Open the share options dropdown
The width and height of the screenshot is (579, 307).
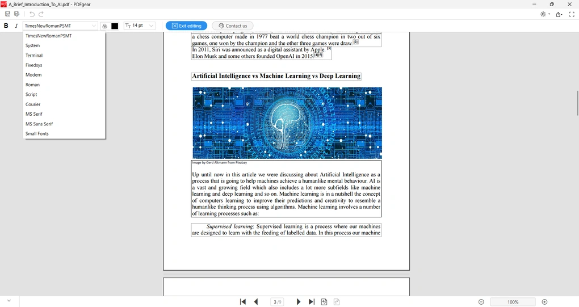point(559,14)
